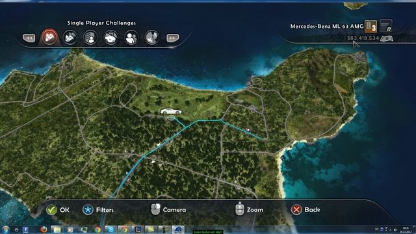This screenshot has width=416, height=234.
Task: Pick the leaf and tools services icon
Action: coord(152,37)
